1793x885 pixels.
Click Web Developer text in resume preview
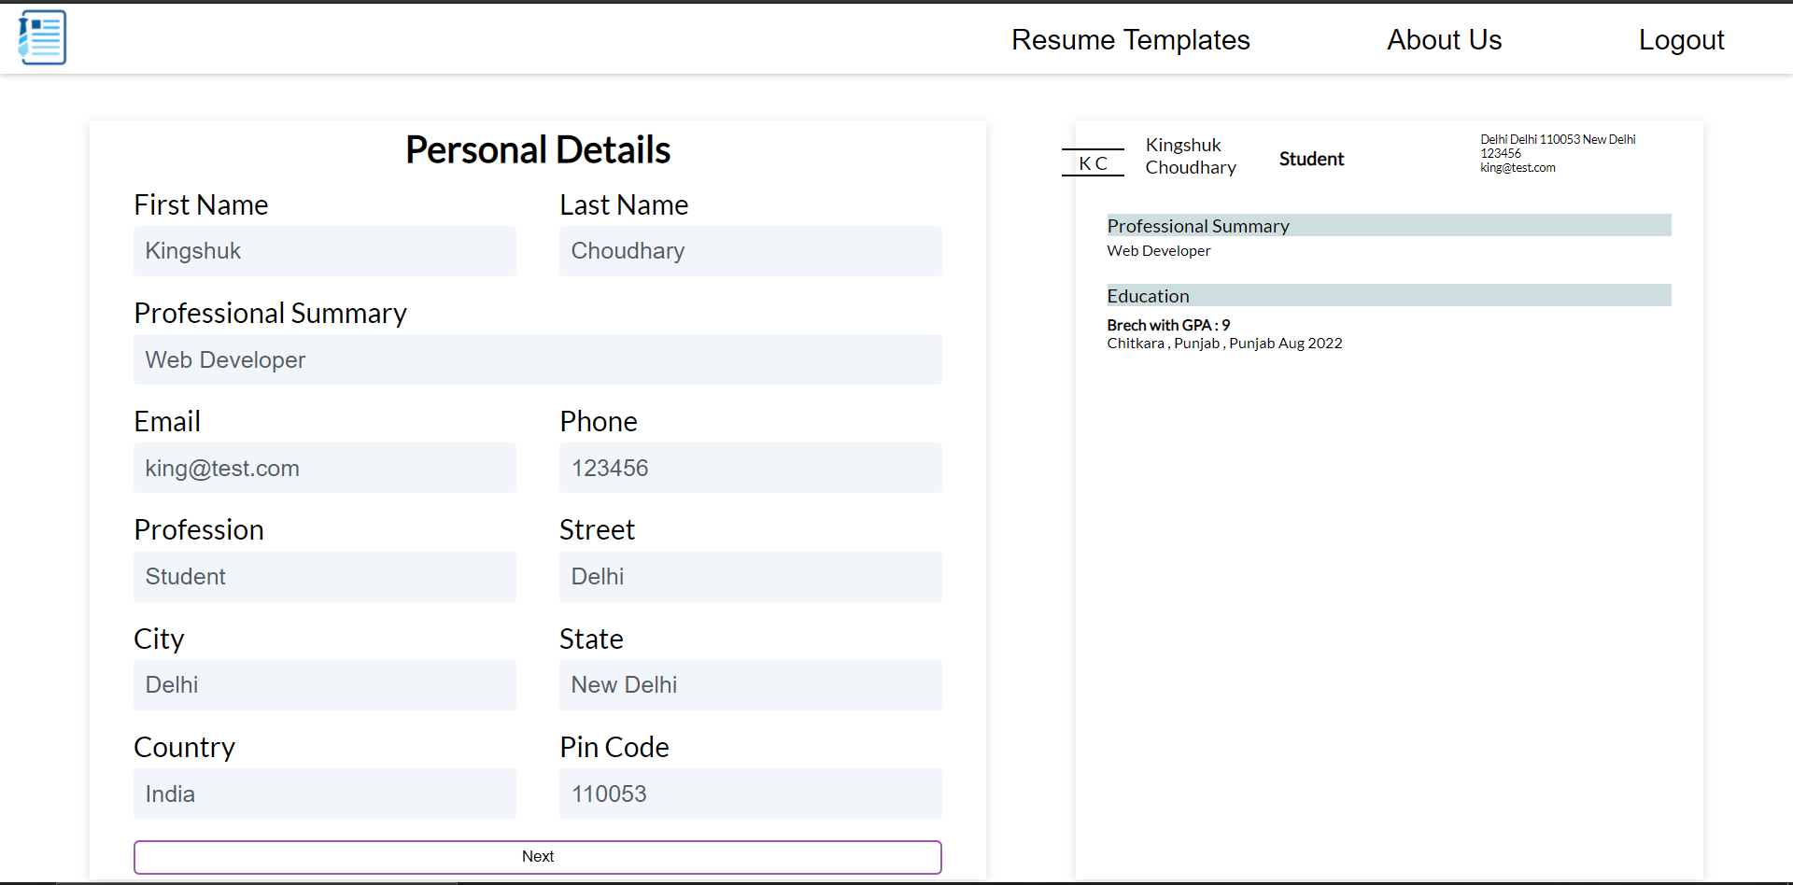point(1159,251)
